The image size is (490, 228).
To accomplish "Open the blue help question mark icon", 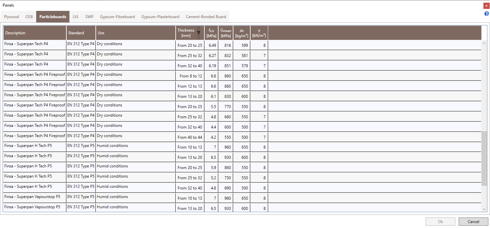I will pyautogui.click(x=486, y=14).
